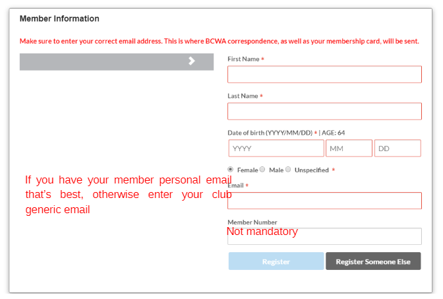Click the white chevron arrow on gray bar

point(192,61)
